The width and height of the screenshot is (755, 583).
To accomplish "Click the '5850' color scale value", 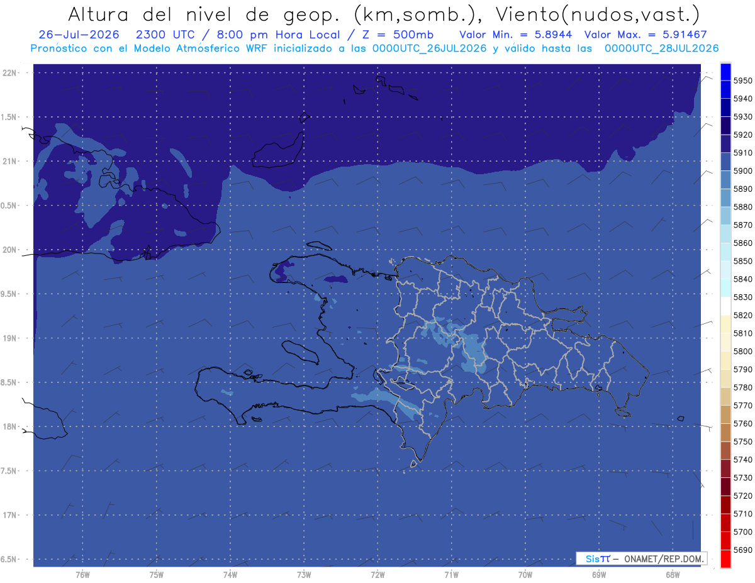I will pyautogui.click(x=743, y=261).
